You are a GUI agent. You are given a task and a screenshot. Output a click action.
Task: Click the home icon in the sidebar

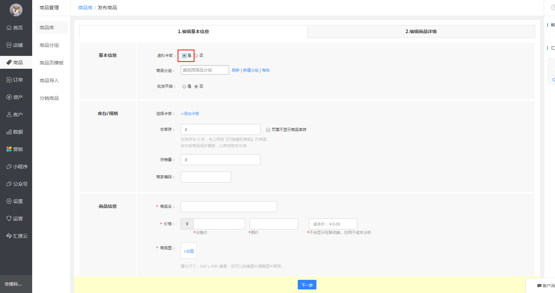[9, 28]
